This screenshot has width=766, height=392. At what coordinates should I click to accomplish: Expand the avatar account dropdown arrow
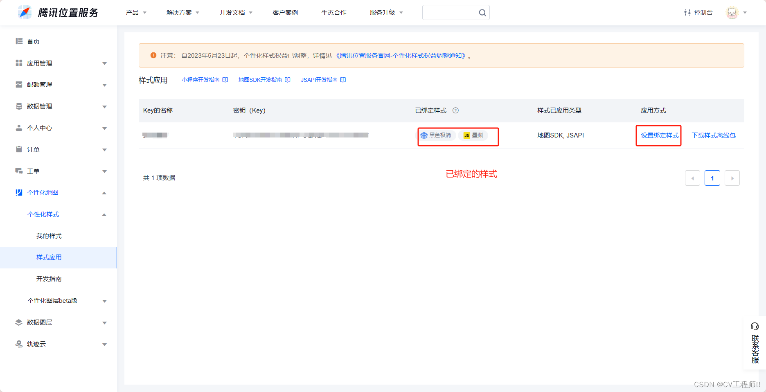coord(745,13)
